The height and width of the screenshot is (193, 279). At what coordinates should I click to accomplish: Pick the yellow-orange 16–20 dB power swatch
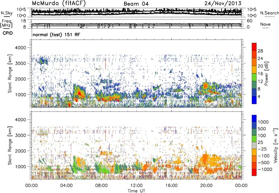click(254, 70)
